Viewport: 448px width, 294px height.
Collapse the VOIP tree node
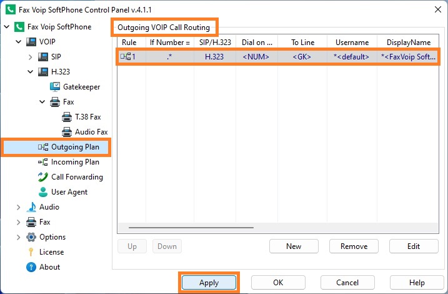(19, 42)
